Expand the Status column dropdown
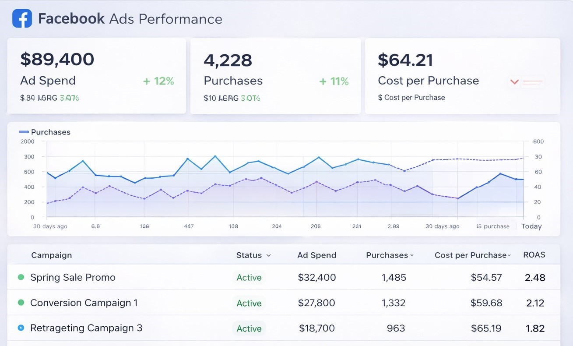 (x=268, y=255)
